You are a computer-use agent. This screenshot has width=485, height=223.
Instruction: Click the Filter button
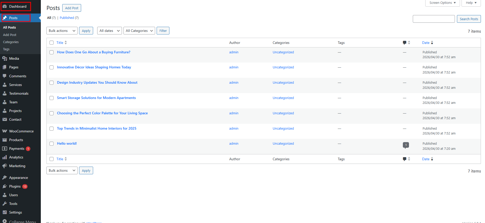(x=163, y=31)
